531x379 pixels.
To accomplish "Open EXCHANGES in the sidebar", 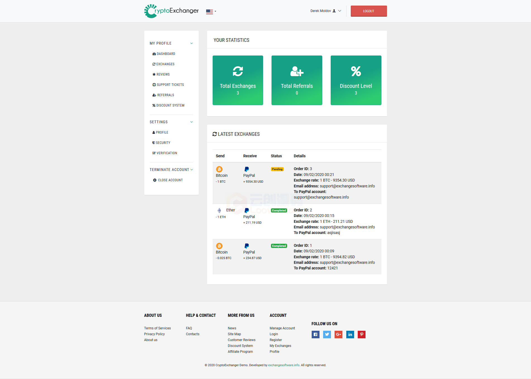I will pyautogui.click(x=164, y=64).
